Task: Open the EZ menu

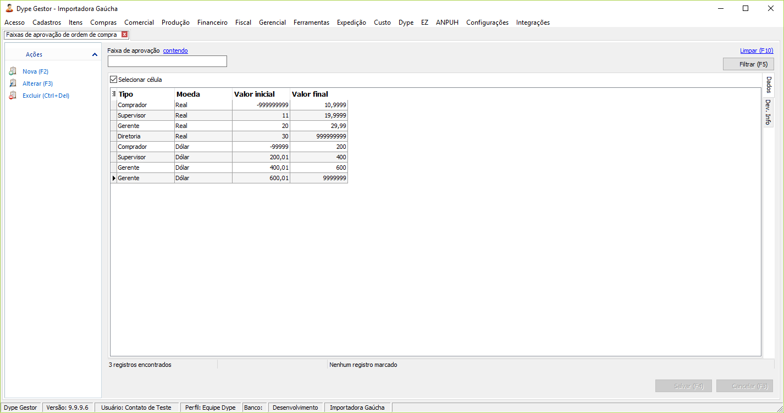Action: 424,23
